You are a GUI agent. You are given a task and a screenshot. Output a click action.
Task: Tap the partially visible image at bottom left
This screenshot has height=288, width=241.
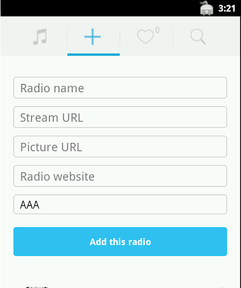(37, 287)
